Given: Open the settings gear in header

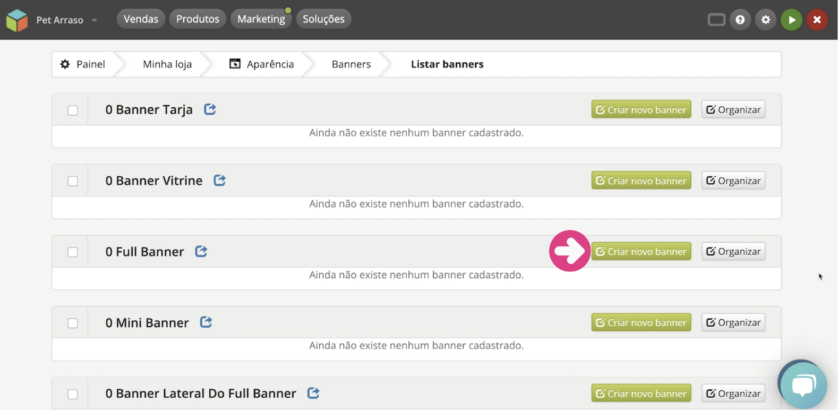Looking at the screenshot, I should pos(766,20).
